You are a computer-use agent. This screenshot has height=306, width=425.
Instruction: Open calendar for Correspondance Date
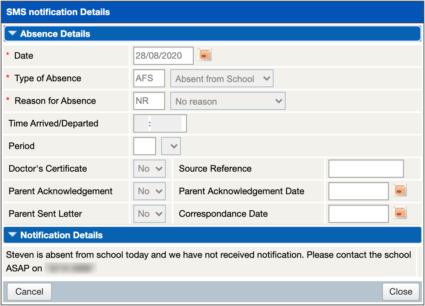(x=400, y=213)
